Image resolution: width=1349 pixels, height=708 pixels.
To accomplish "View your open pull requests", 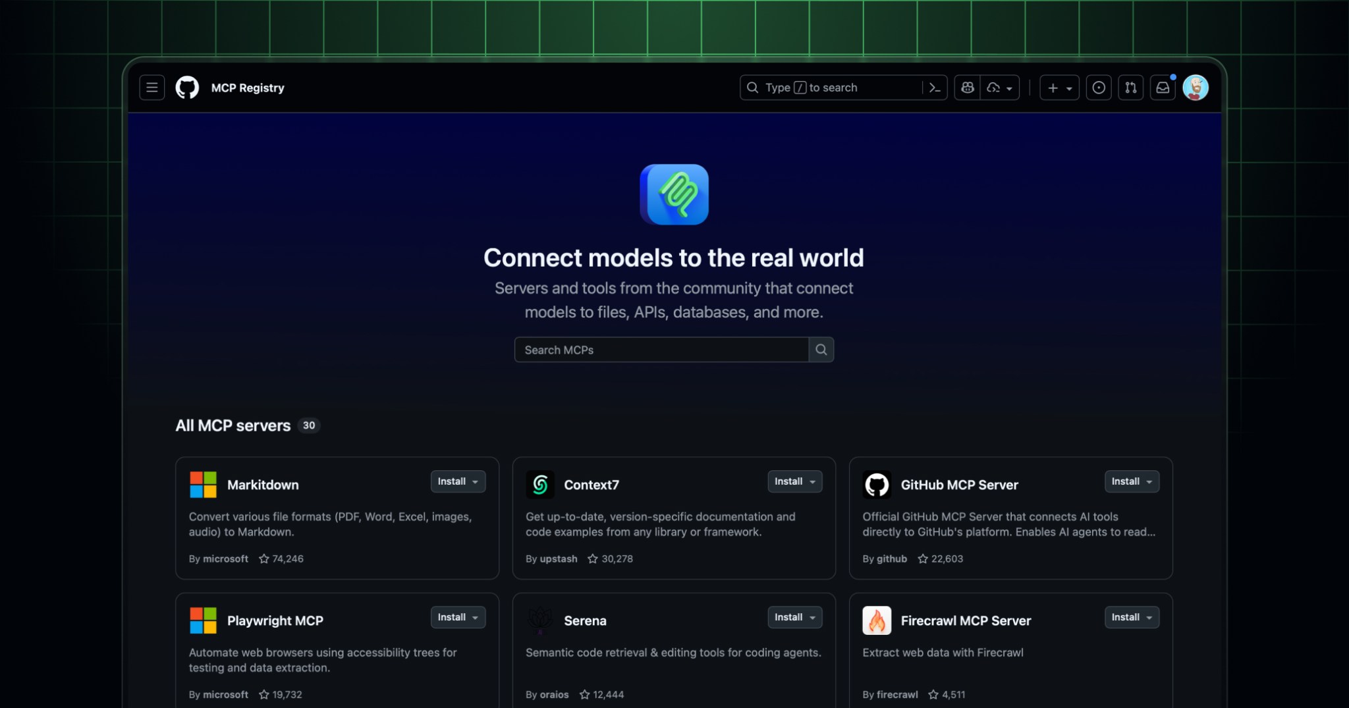I will point(1131,87).
